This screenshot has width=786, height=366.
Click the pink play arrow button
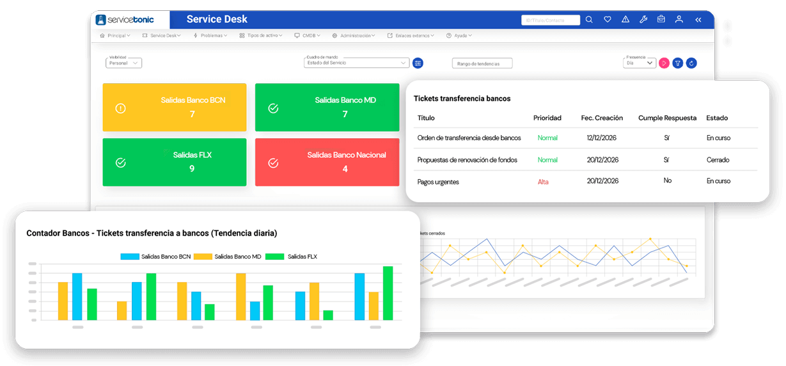pos(664,63)
